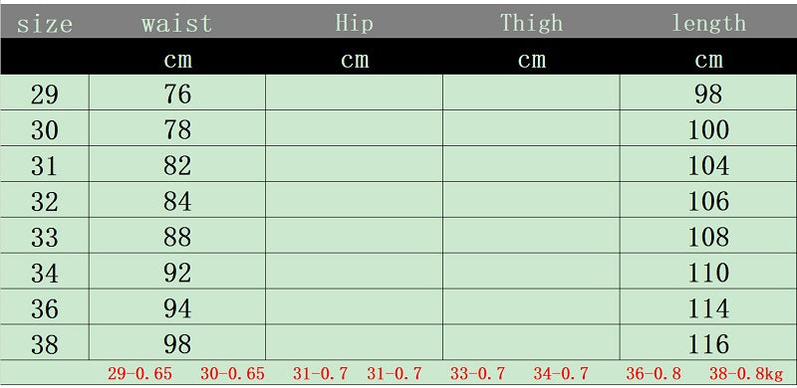Screen dimensions: 797x388
Task: Click the empty Hip cell in size 30 row
Action: click(x=354, y=128)
